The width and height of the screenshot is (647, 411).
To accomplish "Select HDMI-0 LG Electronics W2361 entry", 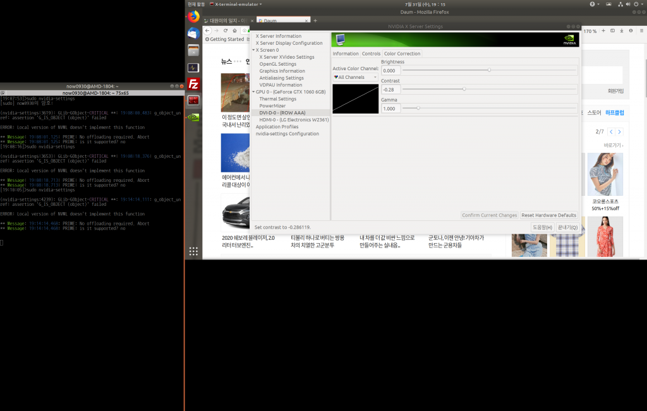I will [294, 120].
